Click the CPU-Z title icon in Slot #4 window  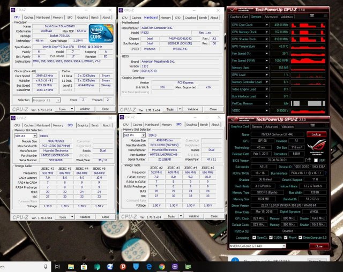[x=122, y=117]
